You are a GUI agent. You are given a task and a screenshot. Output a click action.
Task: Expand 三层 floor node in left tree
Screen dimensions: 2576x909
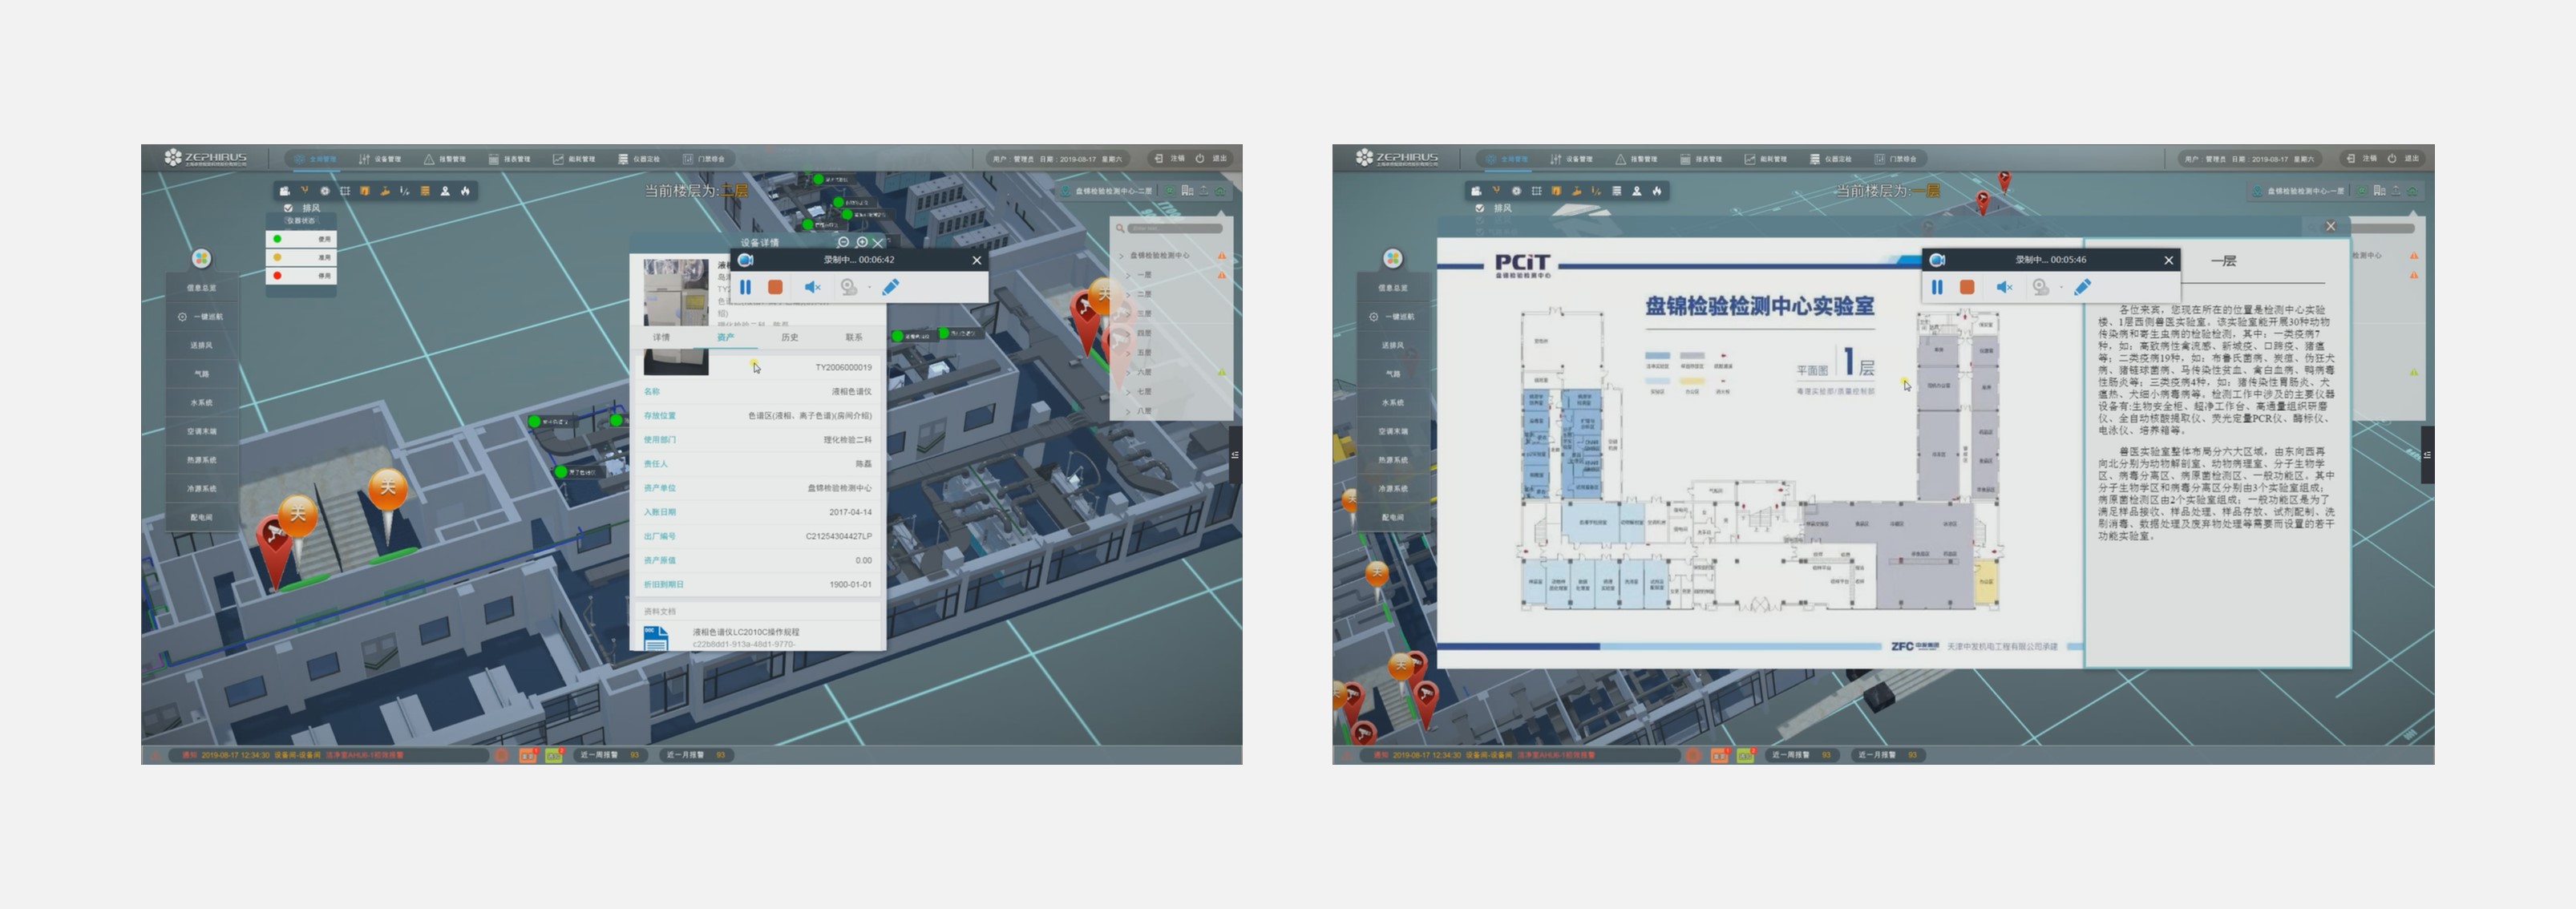click(1129, 314)
